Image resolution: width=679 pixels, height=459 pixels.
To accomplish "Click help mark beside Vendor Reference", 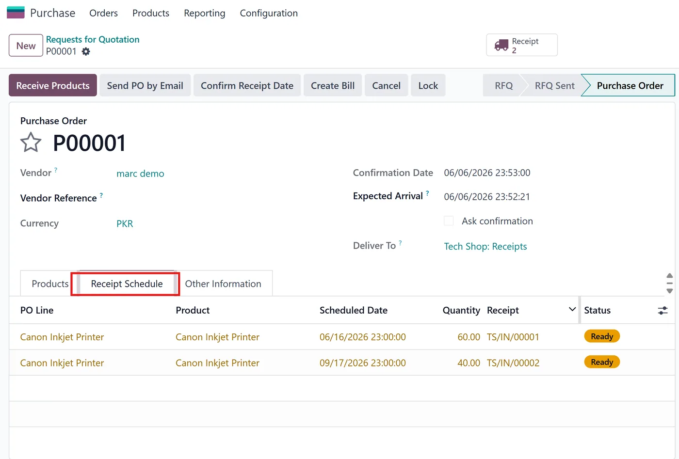I will (x=101, y=195).
